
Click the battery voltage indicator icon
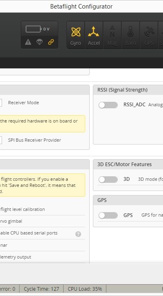point(33,29)
